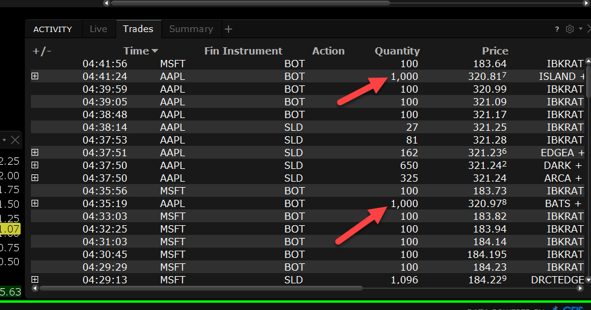Click the horizontal scrollbar left arrow at bottom
591x310 pixels.
coord(35,289)
